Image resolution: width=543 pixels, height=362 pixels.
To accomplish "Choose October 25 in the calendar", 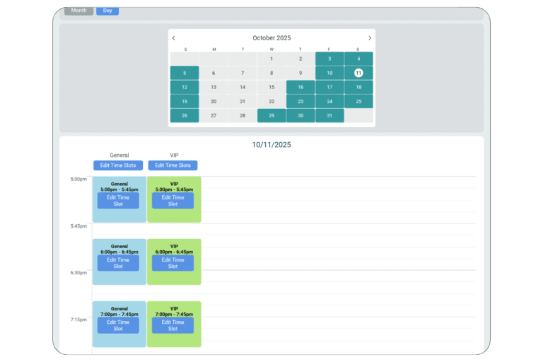I will (x=358, y=101).
